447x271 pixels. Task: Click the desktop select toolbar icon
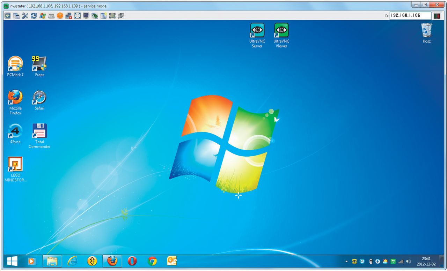coord(112,16)
